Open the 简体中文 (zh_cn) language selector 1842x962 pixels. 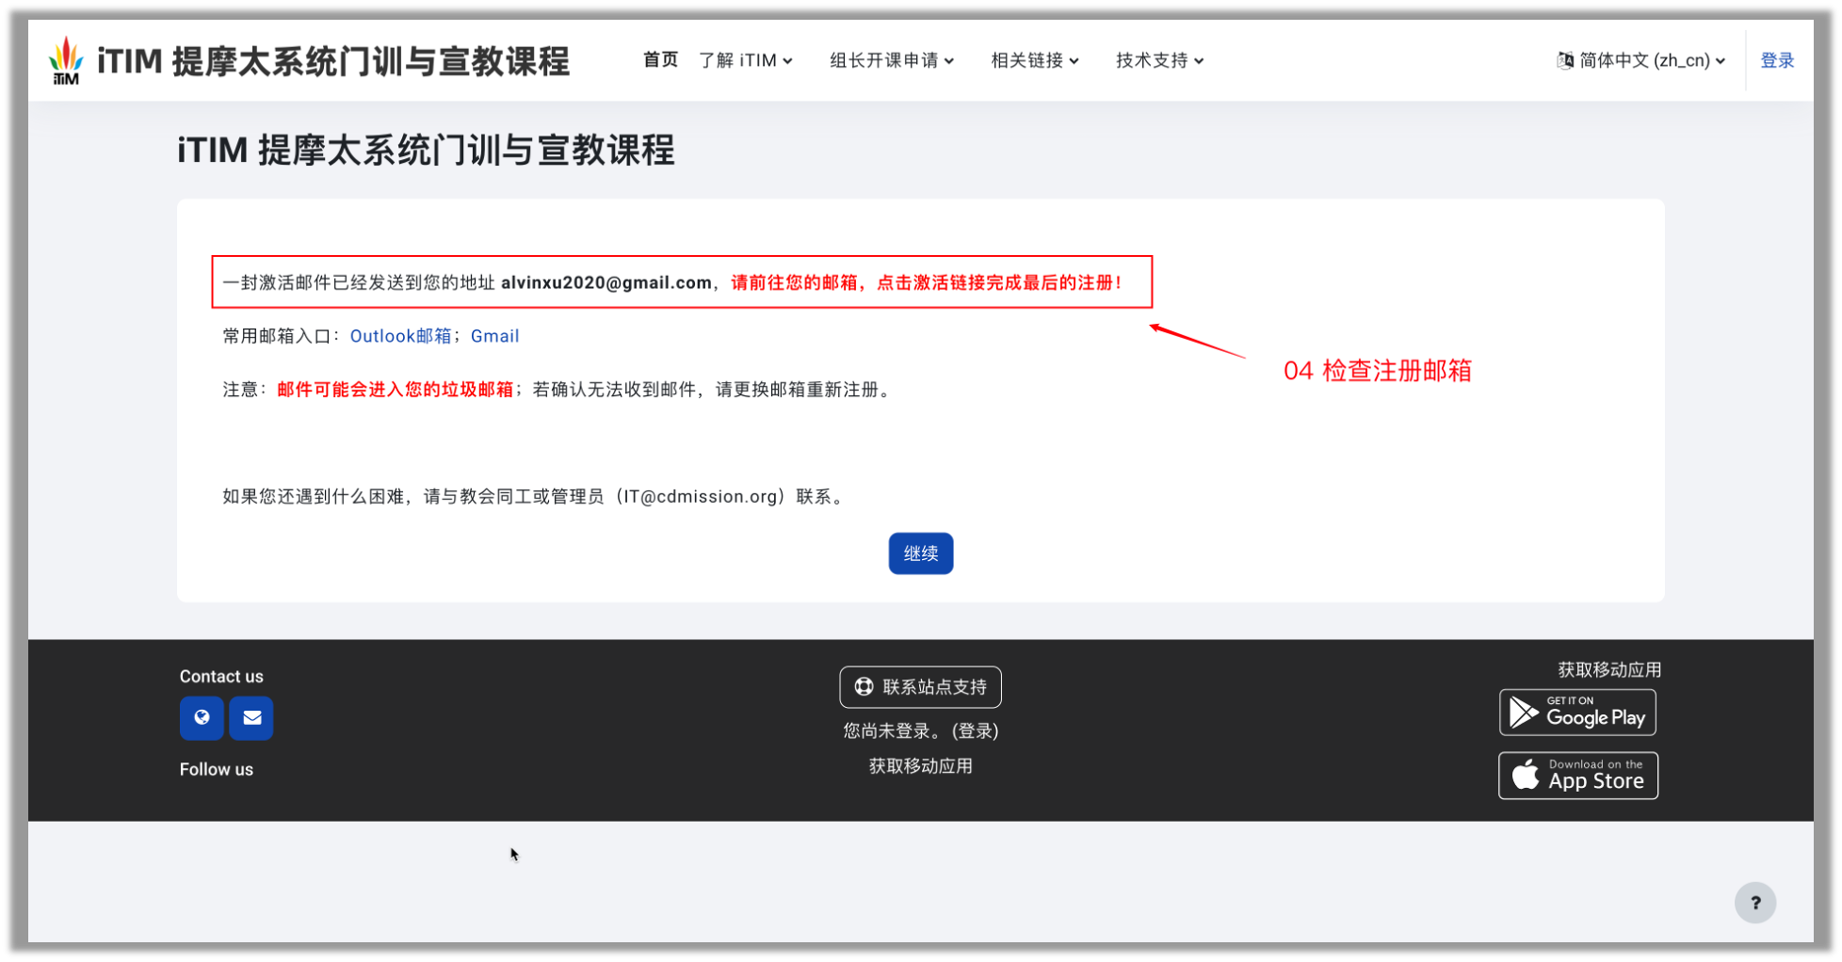click(1641, 60)
